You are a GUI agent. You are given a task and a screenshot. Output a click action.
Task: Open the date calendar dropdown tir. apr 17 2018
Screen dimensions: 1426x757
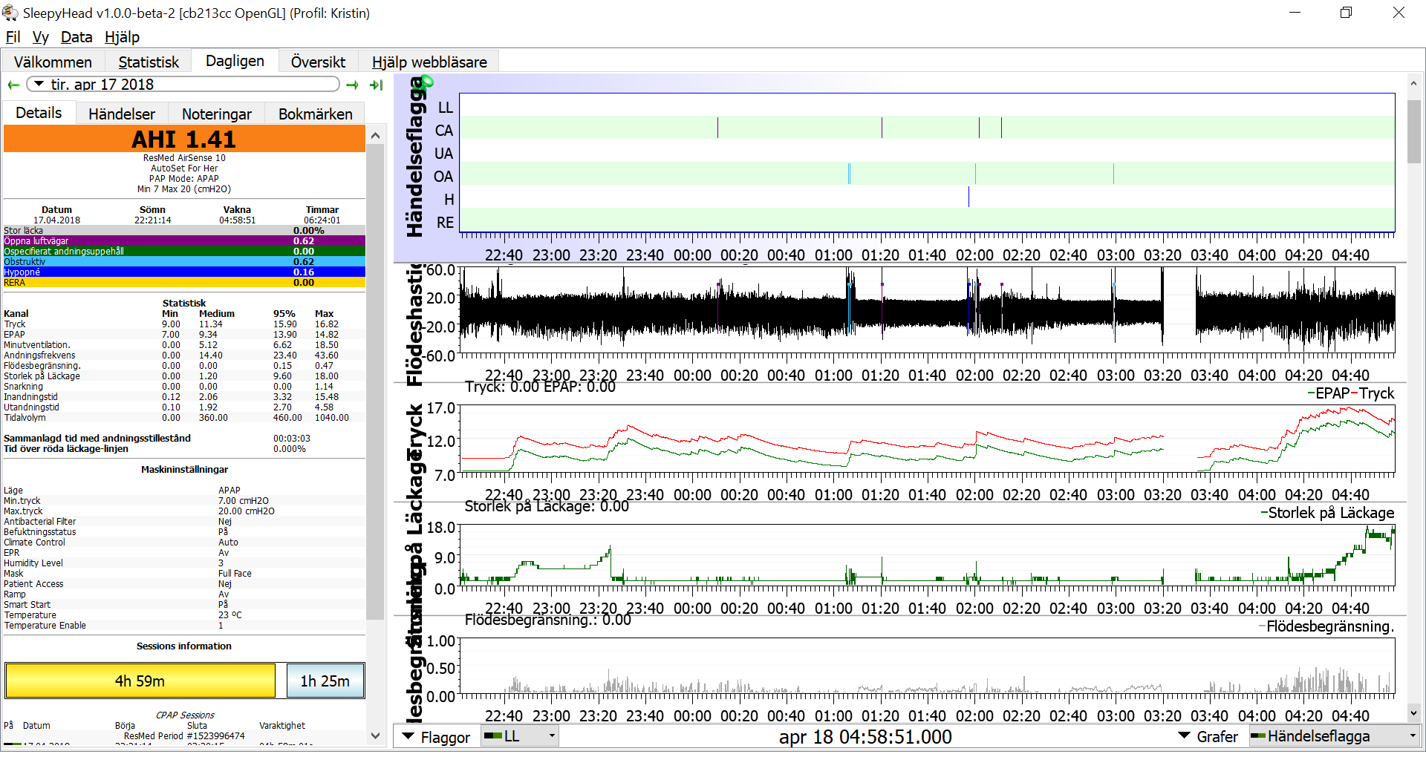pos(183,85)
